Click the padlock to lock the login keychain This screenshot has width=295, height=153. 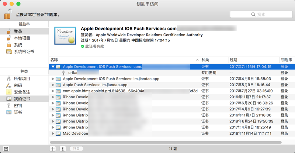(8, 14)
